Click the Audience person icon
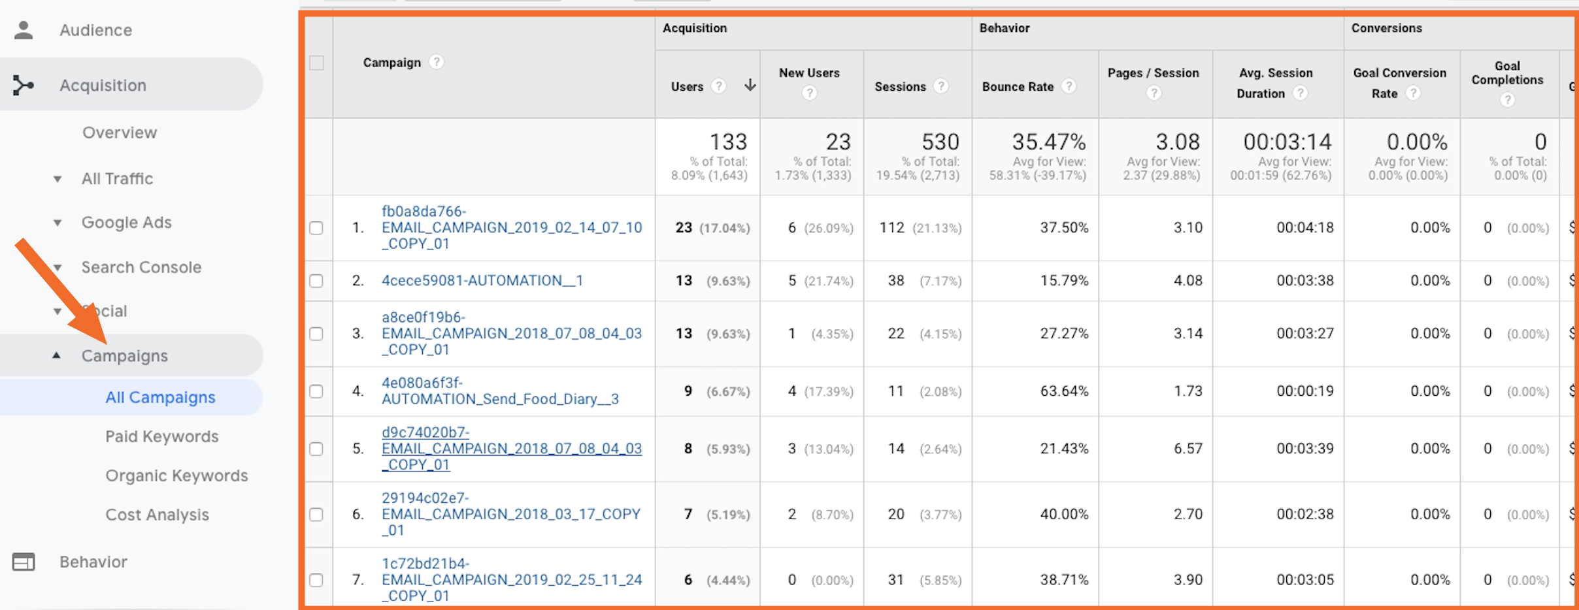1579x610 pixels. (24, 30)
